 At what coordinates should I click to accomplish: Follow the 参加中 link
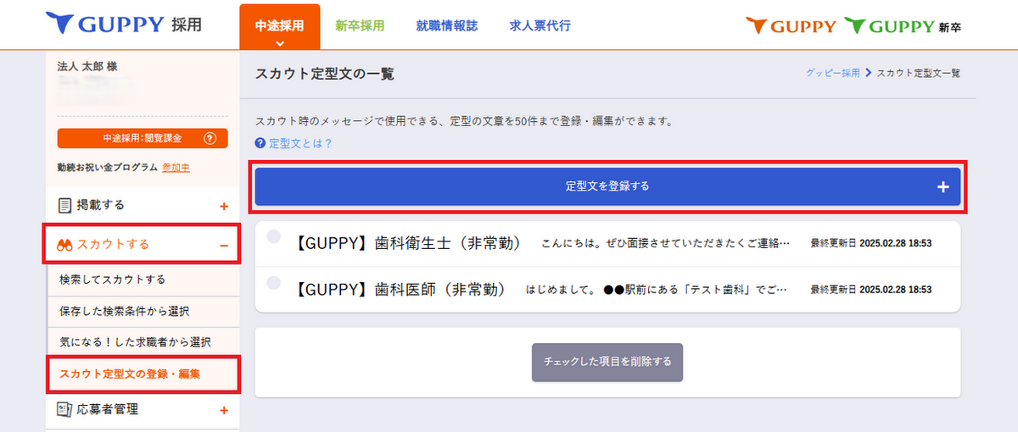point(176,168)
